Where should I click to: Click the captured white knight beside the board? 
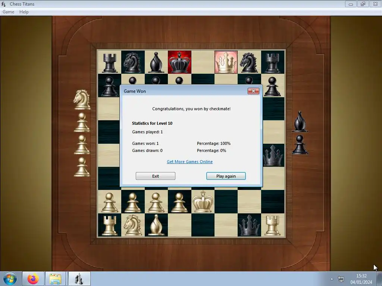82,99
